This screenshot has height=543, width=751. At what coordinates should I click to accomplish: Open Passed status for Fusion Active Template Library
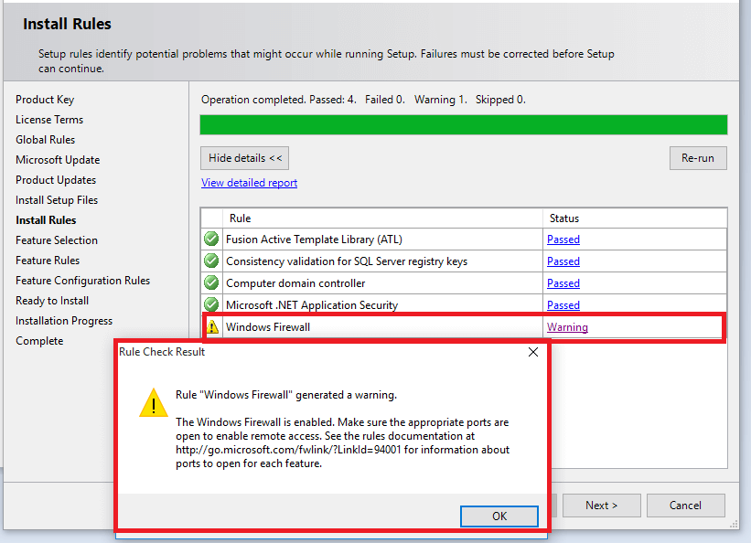[x=563, y=240]
